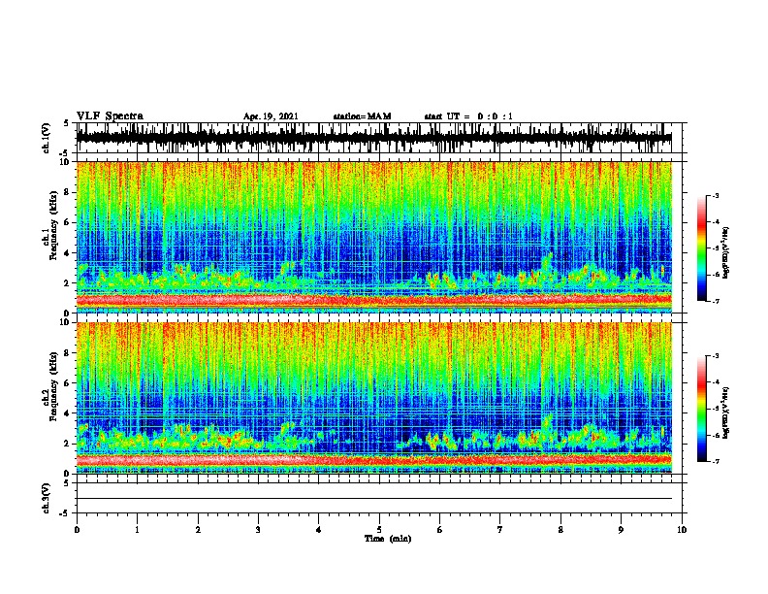Click the "VLF Spectra" plot title
The image size is (768, 594).
(x=110, y=116)
